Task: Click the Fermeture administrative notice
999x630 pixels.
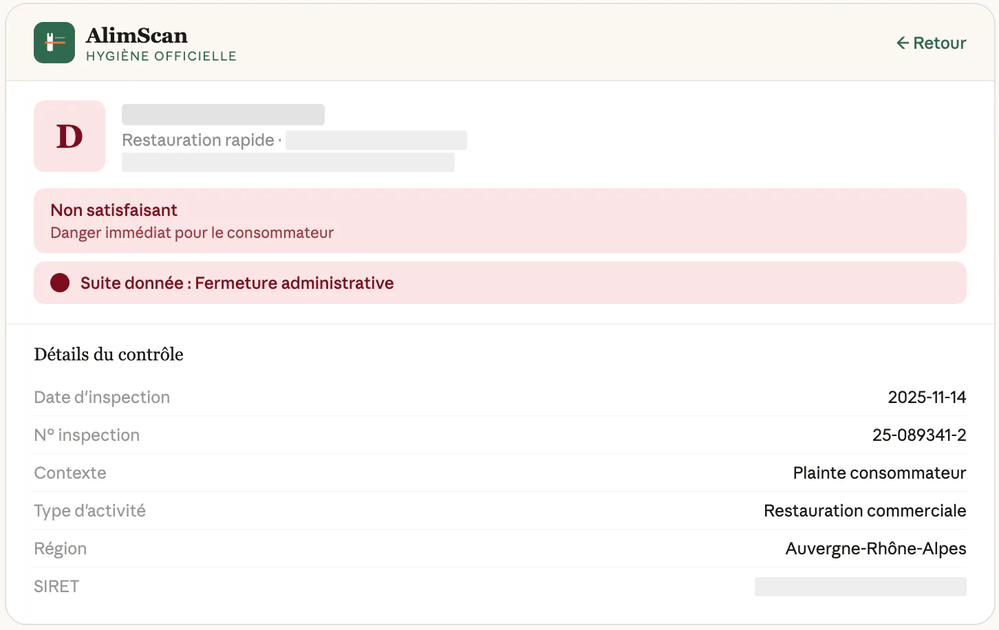Action: (500, 283)
